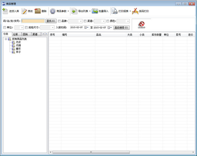The width and height of the screenshot is (197, 156).
Task: Click the 修改 edit pencil icon
Action: point(24,11)
